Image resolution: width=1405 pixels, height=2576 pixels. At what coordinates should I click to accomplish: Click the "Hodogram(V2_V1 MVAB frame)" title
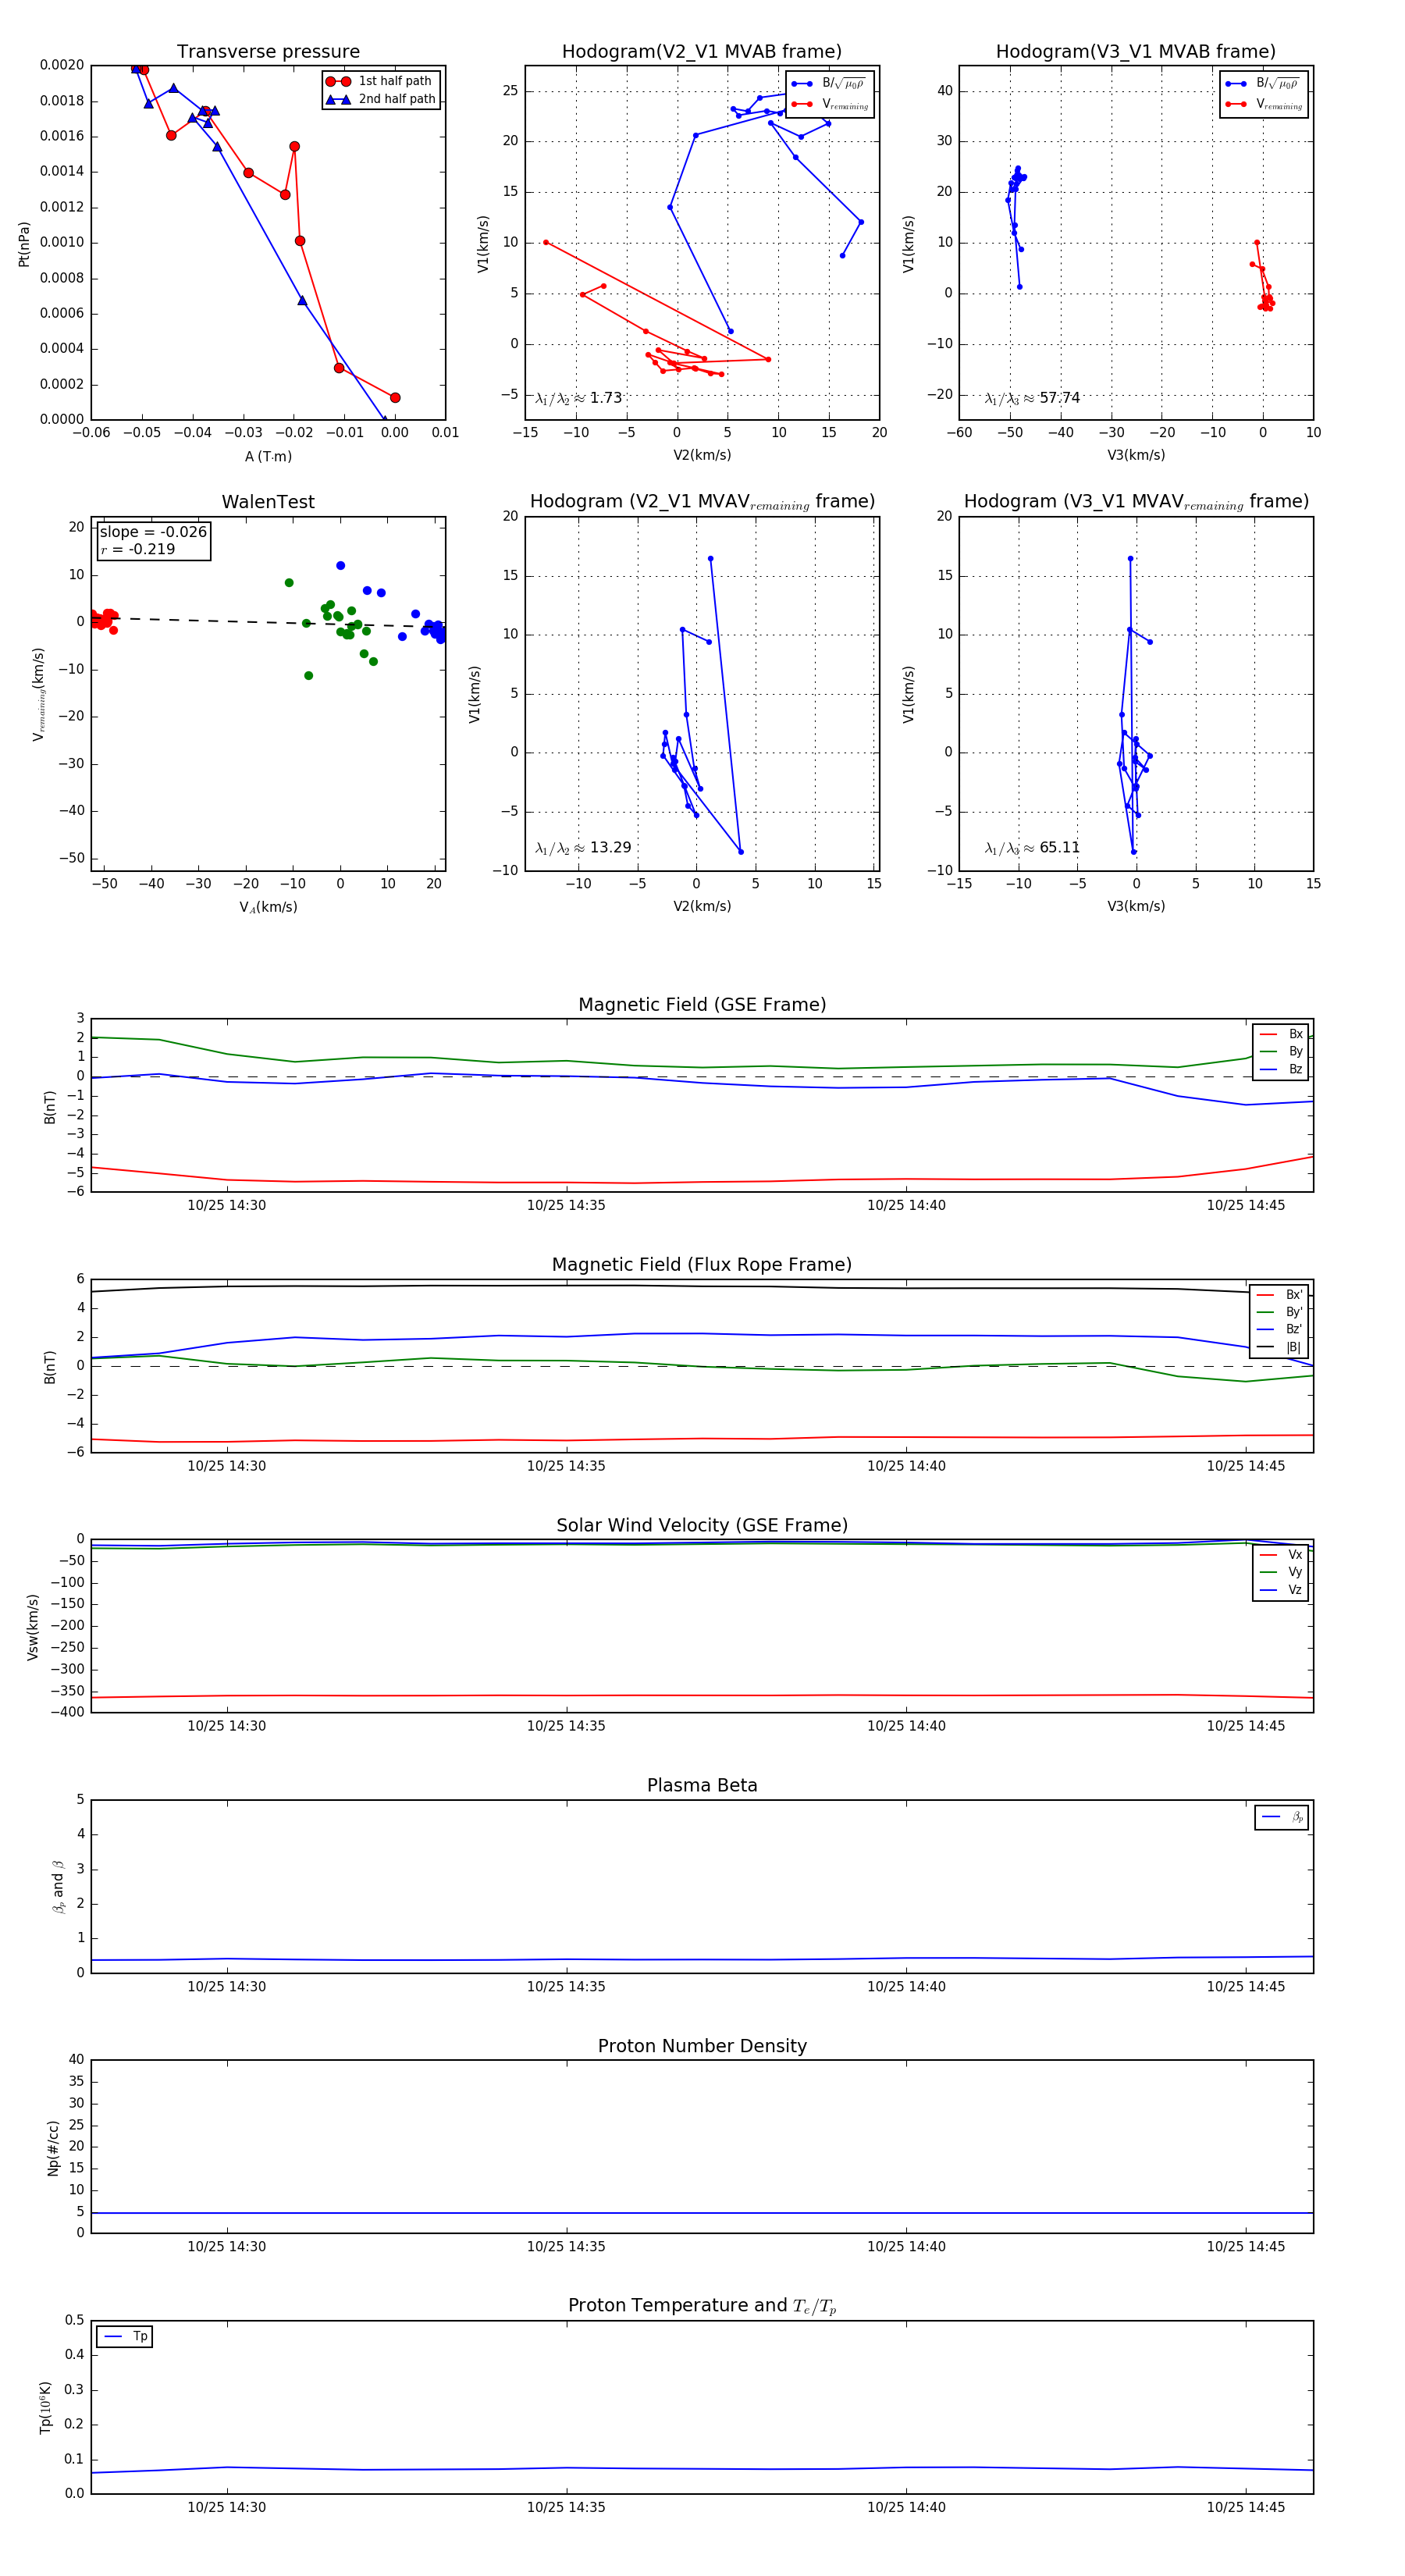[702, 52]
